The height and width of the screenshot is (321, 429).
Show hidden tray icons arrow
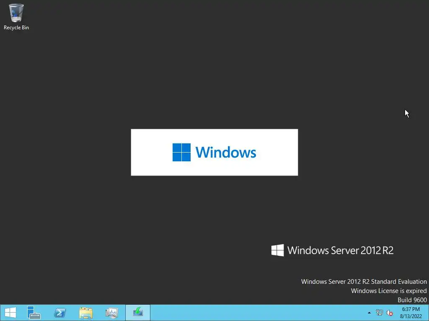370,313
